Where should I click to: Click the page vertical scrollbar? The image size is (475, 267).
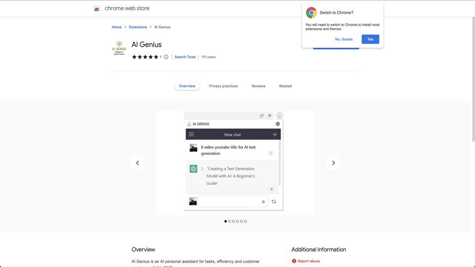coord(473,79)
